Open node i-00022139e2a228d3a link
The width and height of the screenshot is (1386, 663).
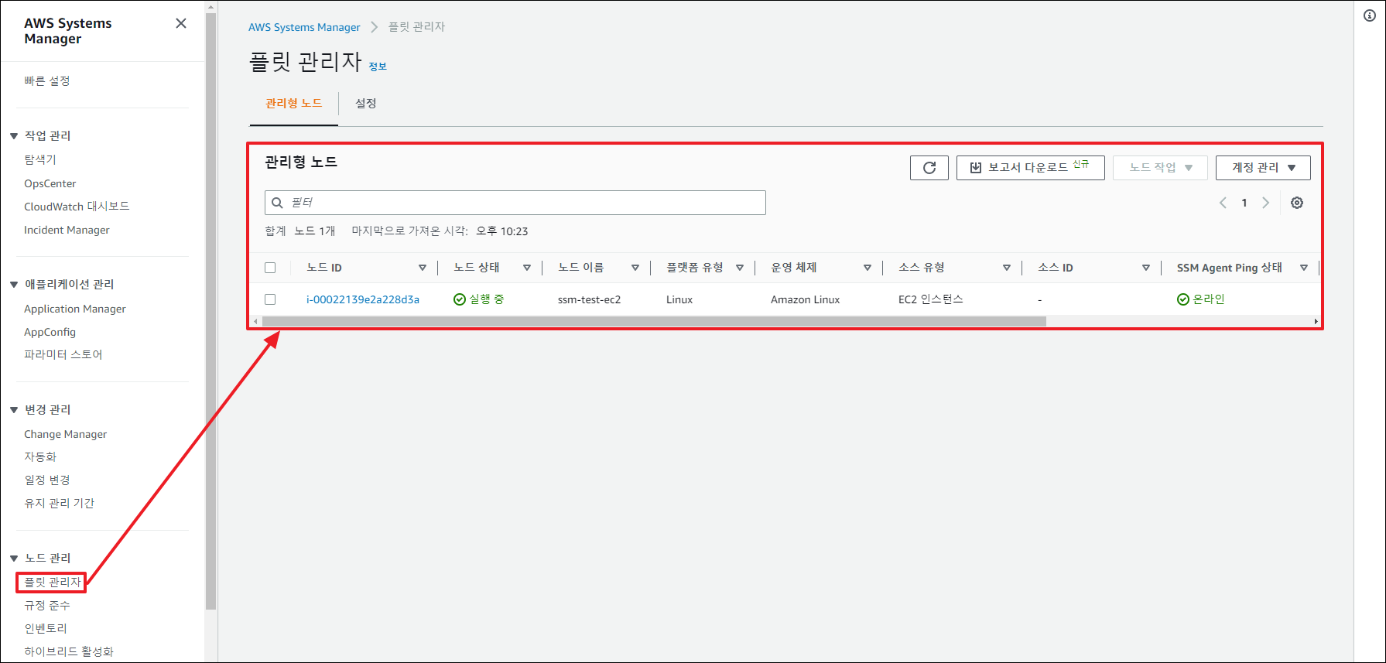(363, 299)
